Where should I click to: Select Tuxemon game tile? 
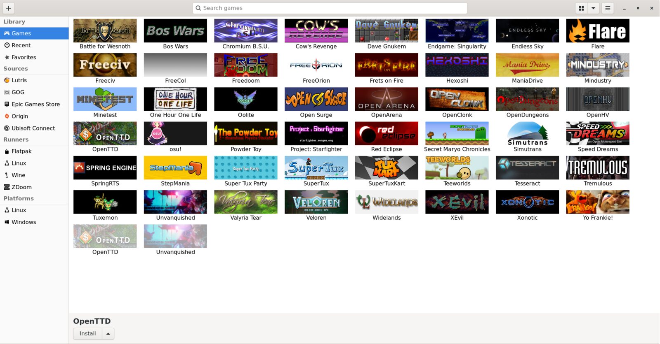pos(105,205)
